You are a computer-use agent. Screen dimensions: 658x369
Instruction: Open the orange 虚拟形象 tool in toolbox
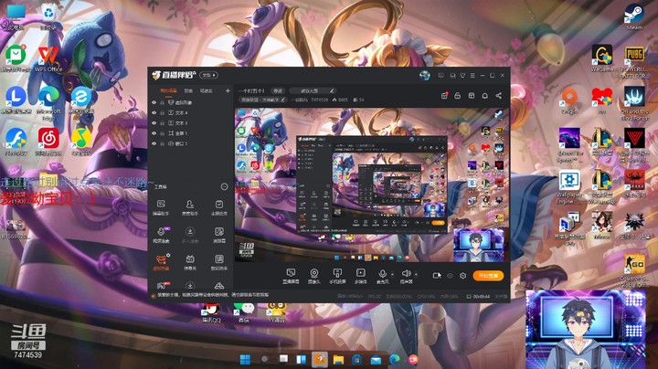(x=161, y=262)
